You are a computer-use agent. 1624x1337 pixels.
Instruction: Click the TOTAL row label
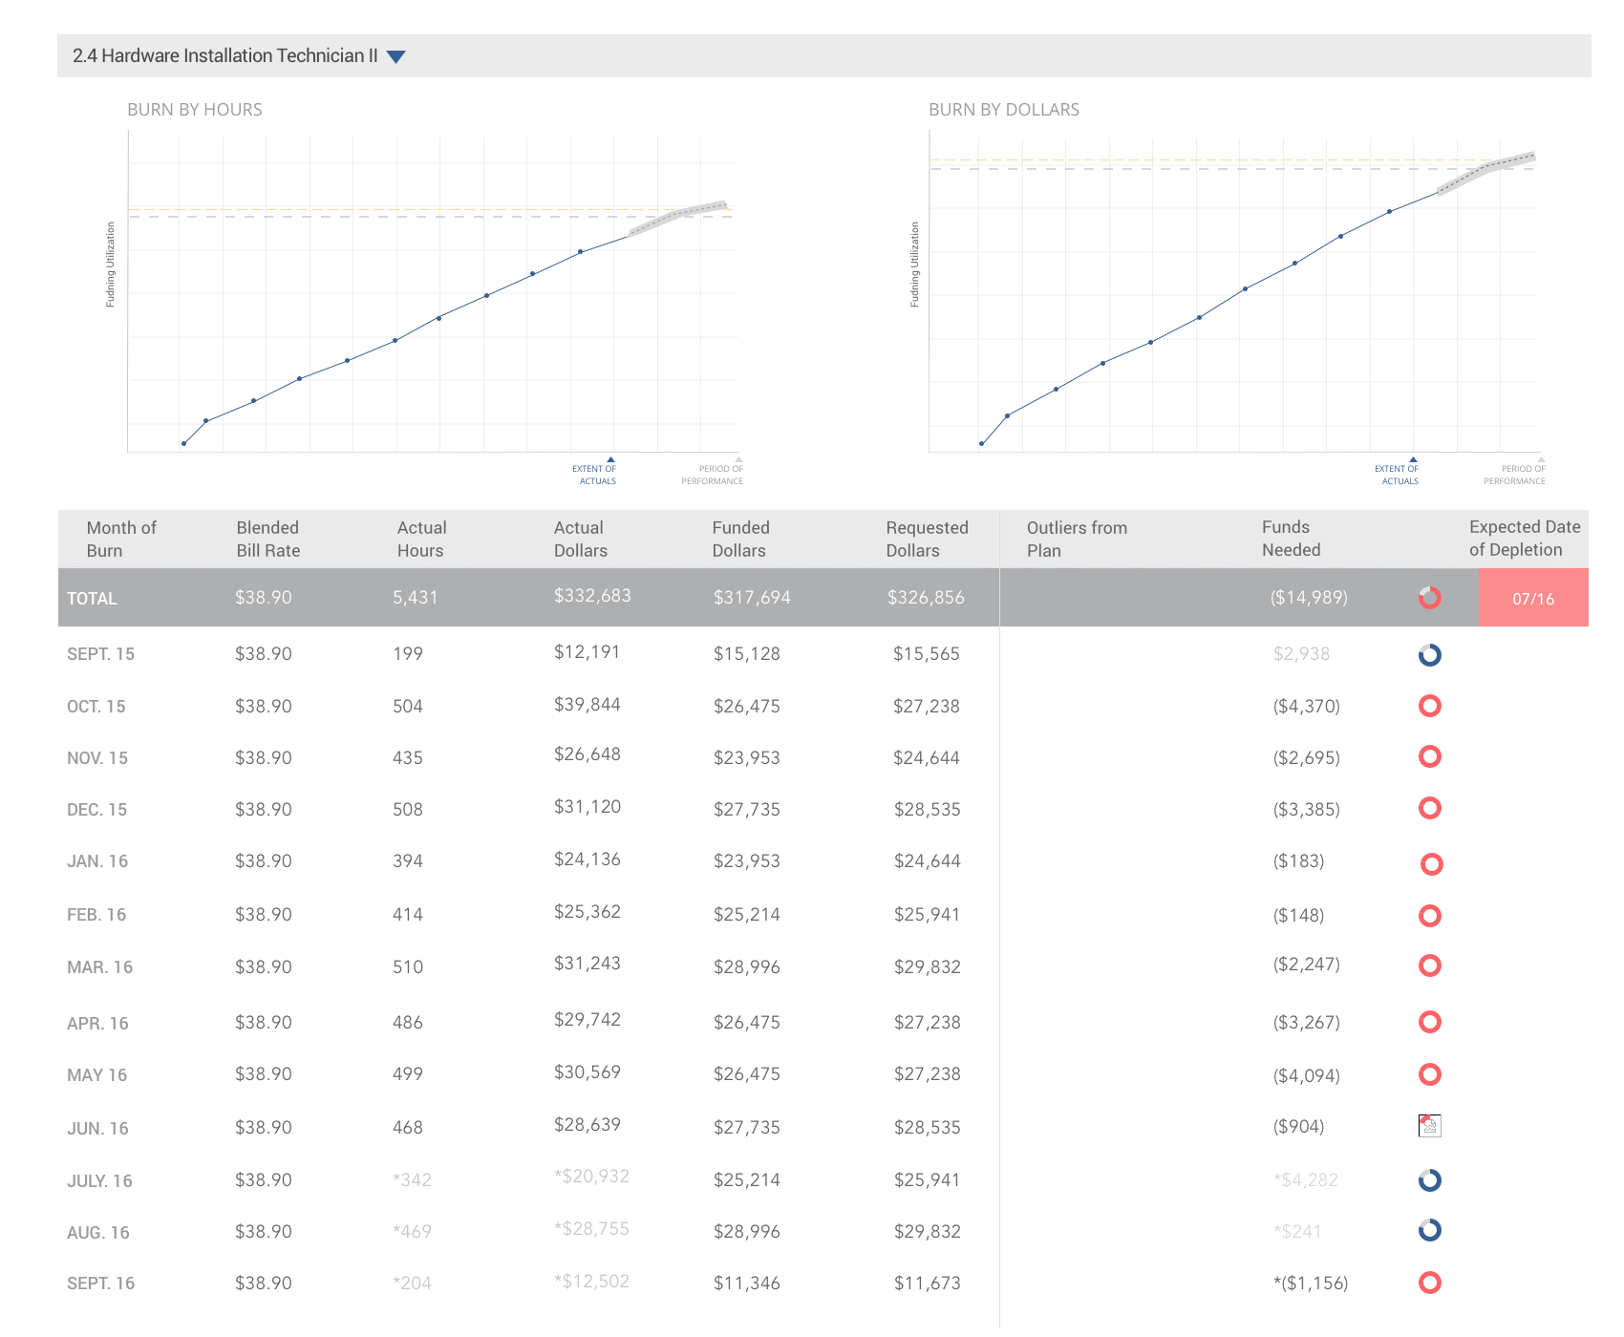click(x=92, y=599)
